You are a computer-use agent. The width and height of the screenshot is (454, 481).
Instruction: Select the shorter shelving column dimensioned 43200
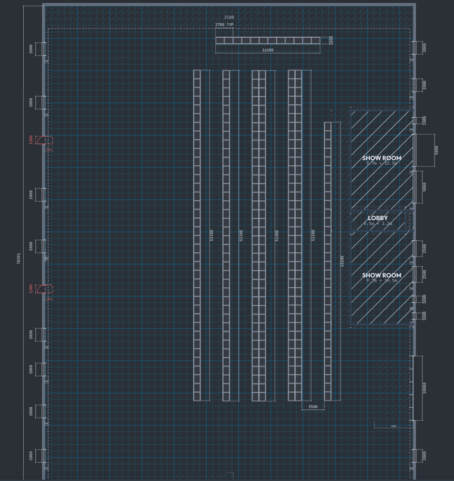point(328,261)
